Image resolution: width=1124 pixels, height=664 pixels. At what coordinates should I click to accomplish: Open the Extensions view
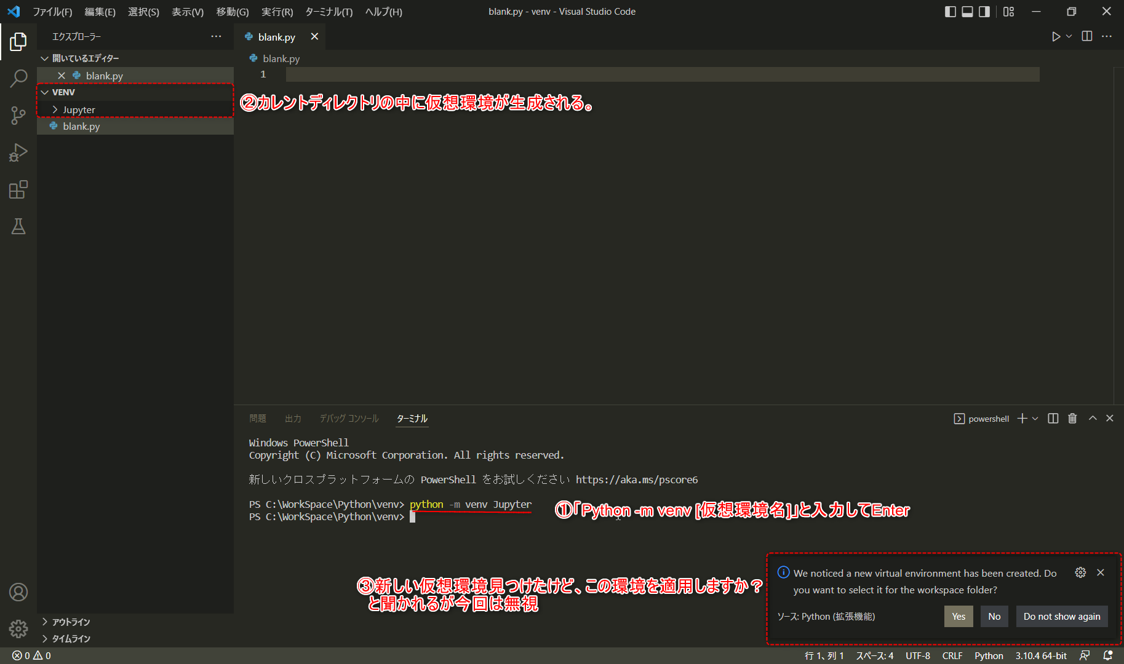tap(18, 189)
